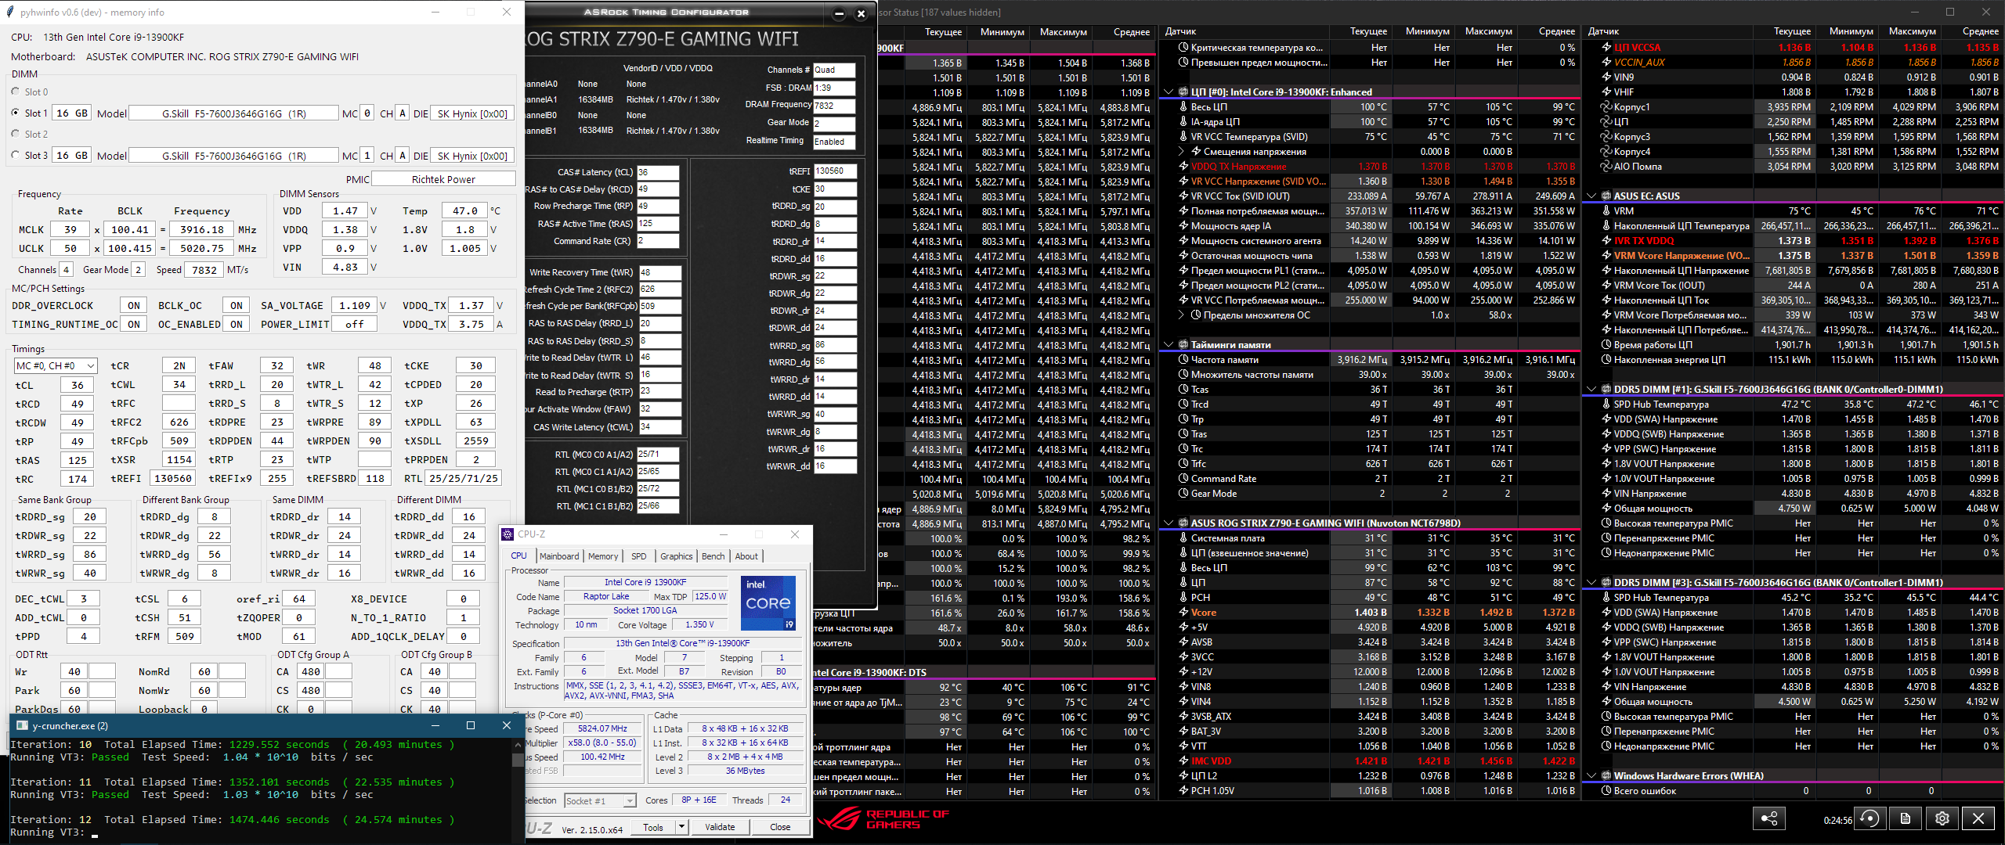
Task: Select the Slot 0 DIMM radio button
Action: 16,92
